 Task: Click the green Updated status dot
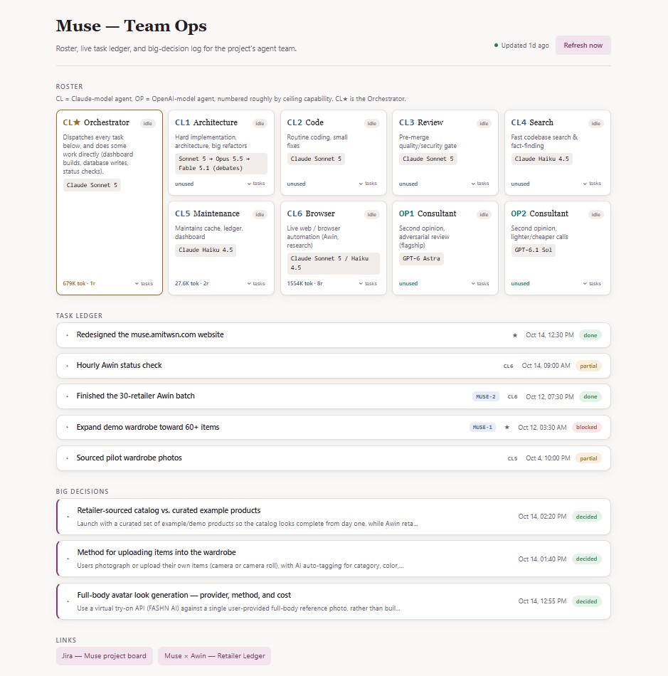(x=496, y=45)
